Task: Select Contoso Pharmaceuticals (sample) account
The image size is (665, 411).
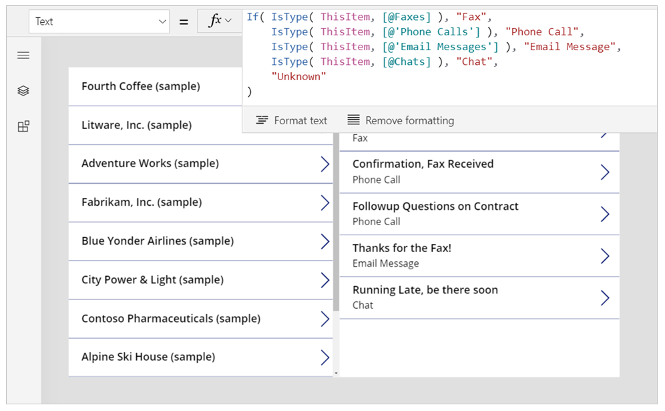Action: pos(200,318)
